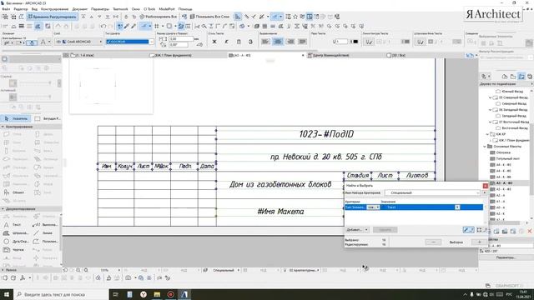This screenshot has width=534, height=300.
Task: Switch to the КЖ.1 План фундамента tab
Action: [x=173, y=55]
